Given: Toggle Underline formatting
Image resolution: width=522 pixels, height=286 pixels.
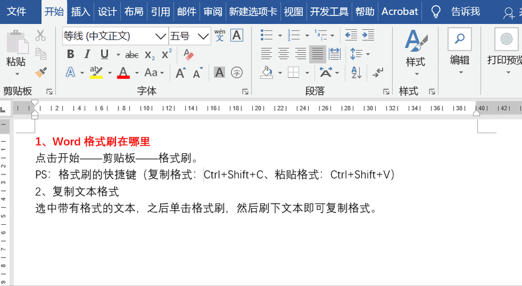Looking at the screenshot, I should point(105,54).
